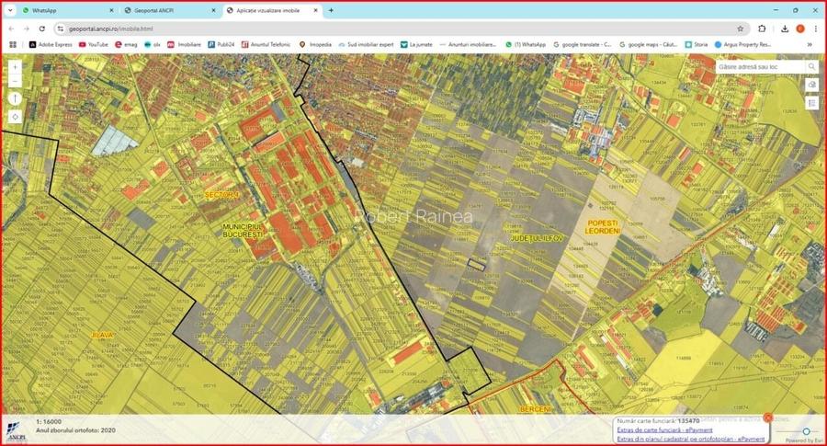The image size is (827, 446).
Task: Click the 1: 16000 scale text
Action: click(x=49, y=422)
